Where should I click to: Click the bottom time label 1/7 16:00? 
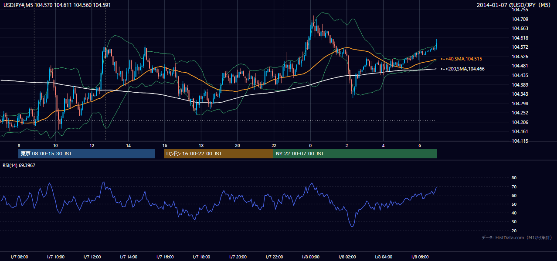pos(164,257)
